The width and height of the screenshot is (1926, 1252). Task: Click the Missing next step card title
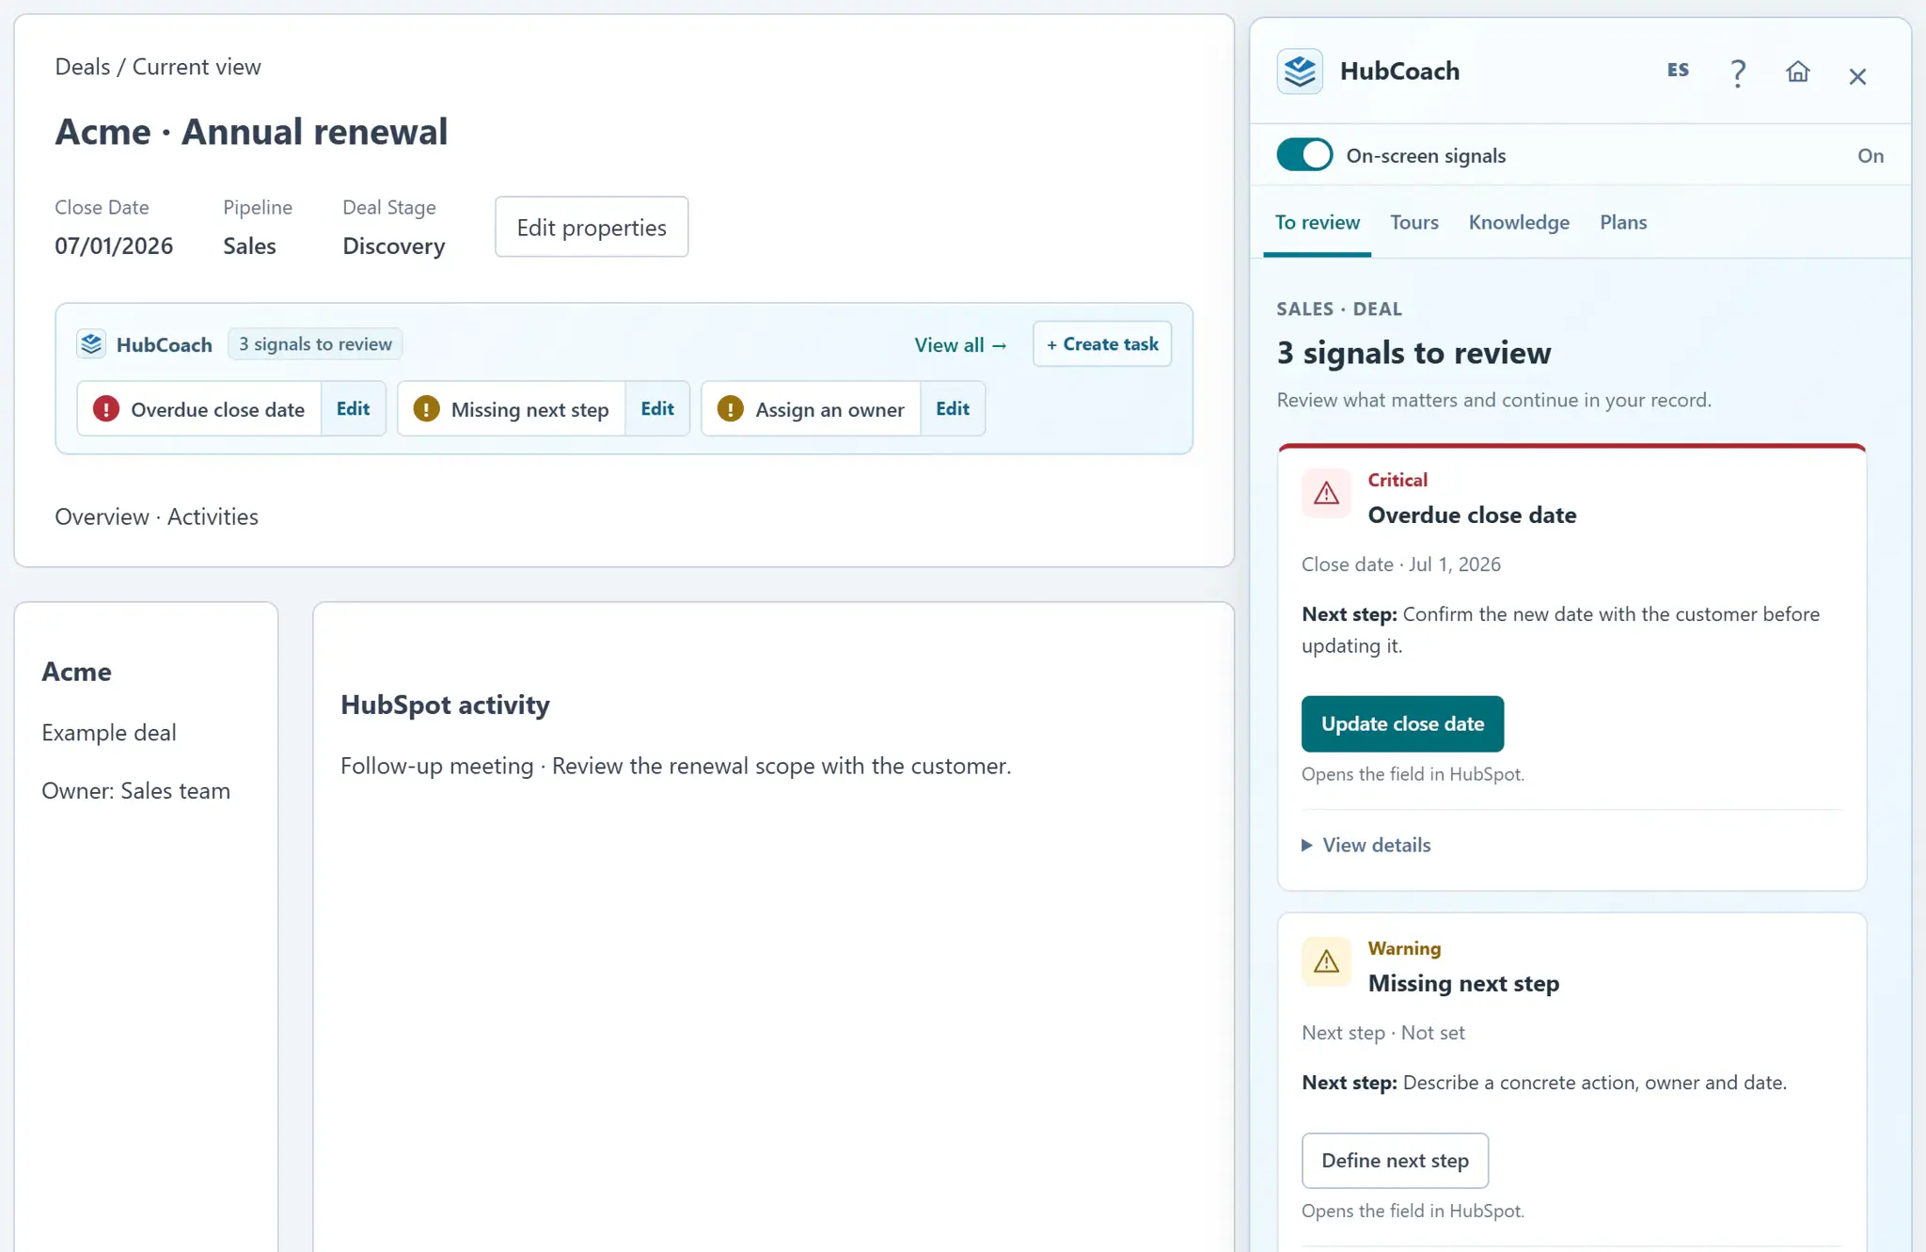pos(1463,984)
